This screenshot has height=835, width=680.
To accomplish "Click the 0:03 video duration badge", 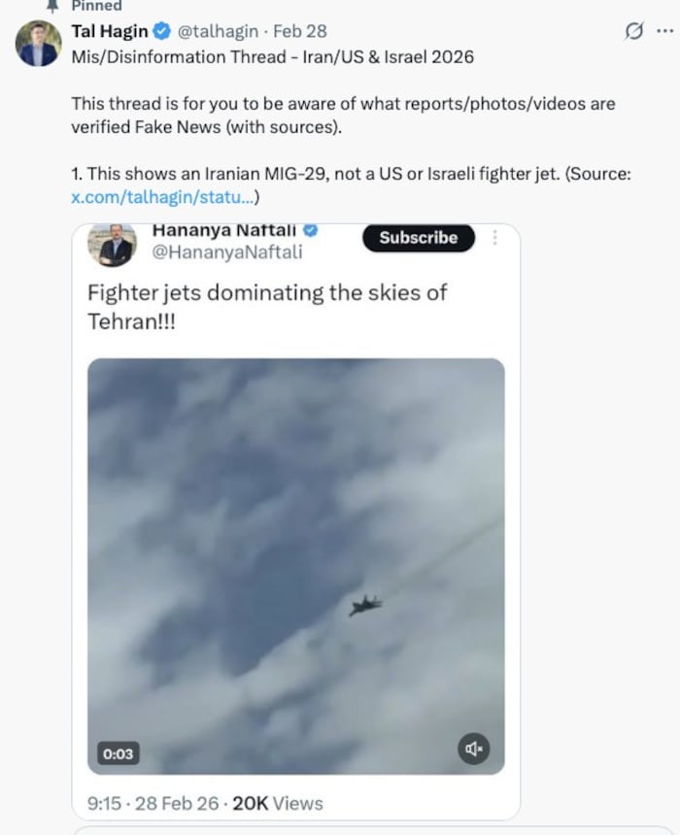I will 118,753.
